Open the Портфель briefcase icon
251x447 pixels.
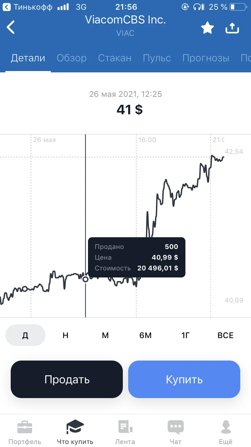click(x=25, y=427)
